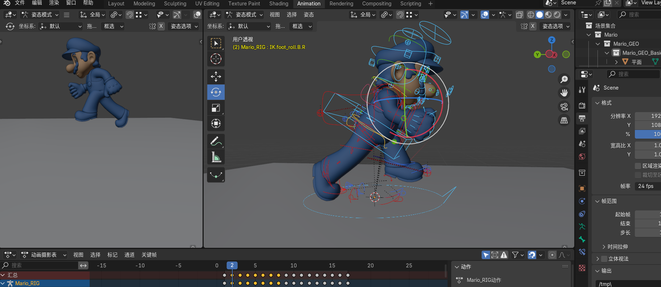Open the 通道 menu in dope sheet

pos(130,255)
